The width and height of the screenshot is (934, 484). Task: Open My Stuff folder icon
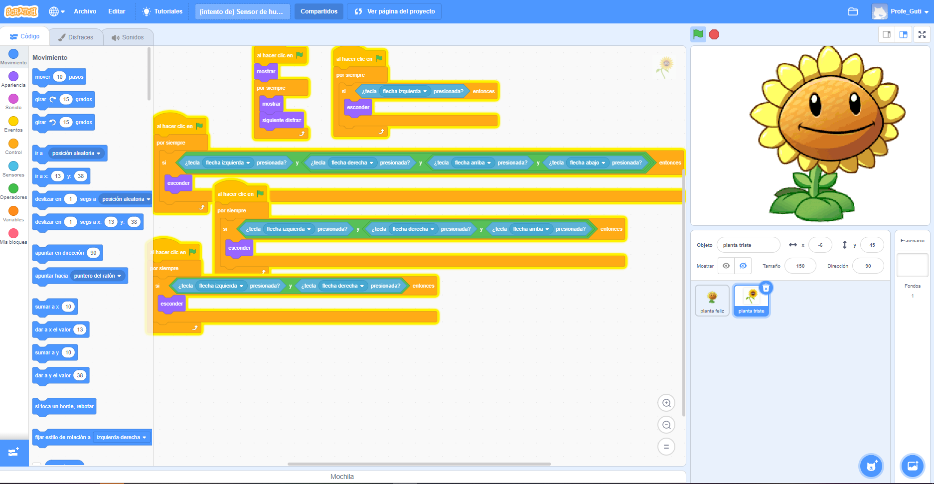[x=853, y=11]
